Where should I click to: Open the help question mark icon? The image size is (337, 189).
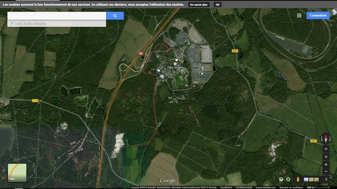pos(281,179)
